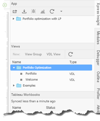Image resolution: width=100 pixels, height=121 pixels.
Task: Open the App toolbar dropdown arrow
Action: (61, 11)
